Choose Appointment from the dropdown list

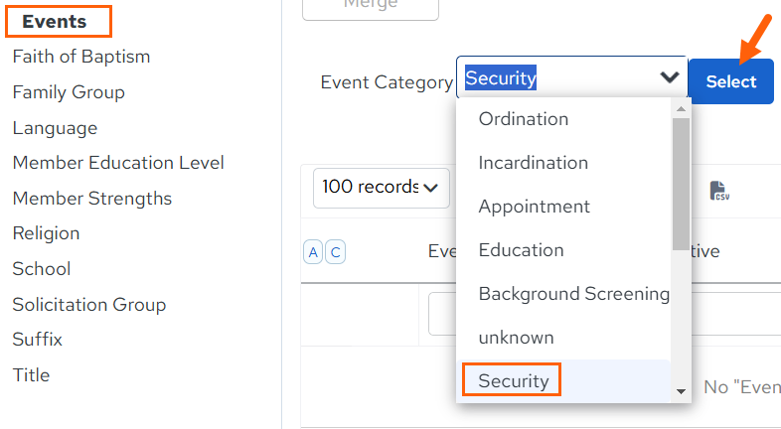tap(534, 206)
